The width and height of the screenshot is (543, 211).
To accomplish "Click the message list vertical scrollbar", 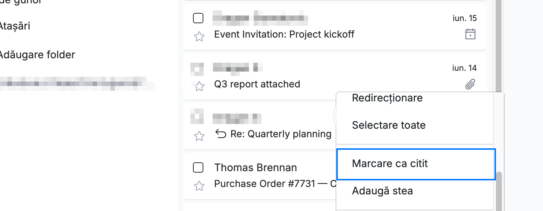I will point(499,46).
